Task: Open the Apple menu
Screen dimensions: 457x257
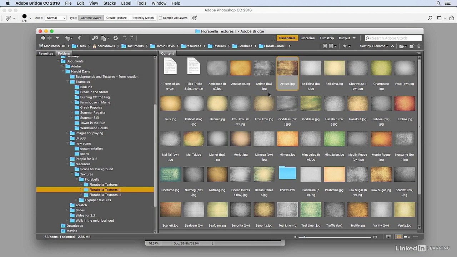Action: pyautogui.click(x=7, y=3)
